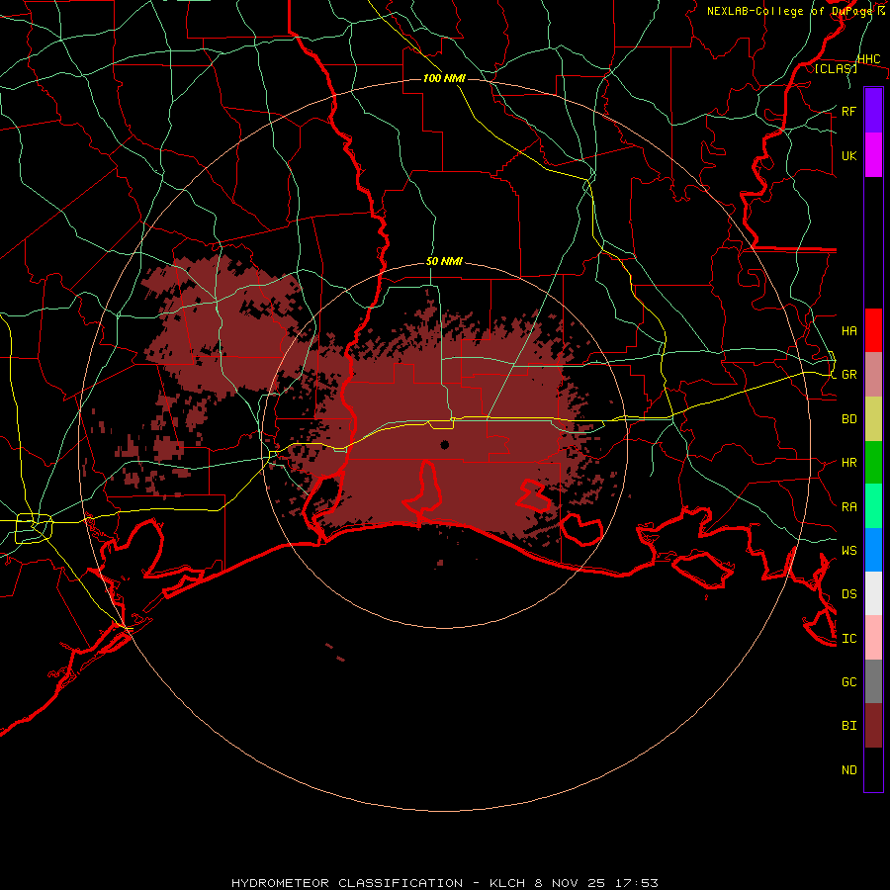Image resolution: width=890 pixels, height=890 pixels.
Task: Click the HA red legend swatch
Action: pyautogui.click(x=873, y=330)
